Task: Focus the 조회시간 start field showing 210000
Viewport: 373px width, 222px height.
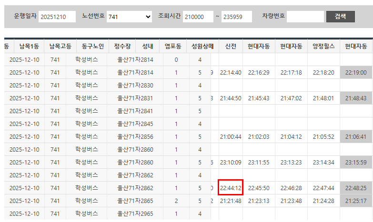Action: point(198,17)
